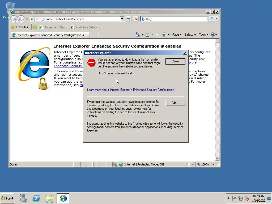Open the Tools menu
Image resolution: width=272 pixels, height=204 pixels.
[x=203, y=35]
